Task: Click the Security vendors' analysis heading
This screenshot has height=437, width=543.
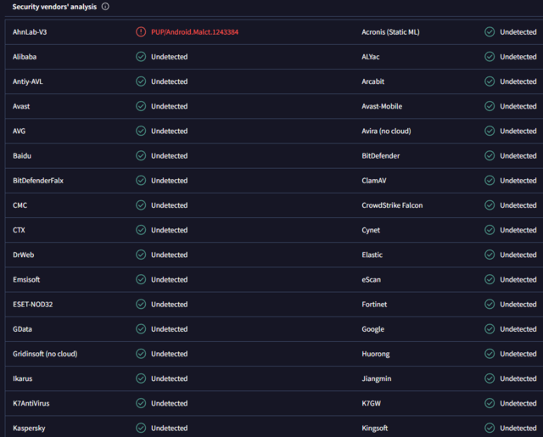Action: 54,7
